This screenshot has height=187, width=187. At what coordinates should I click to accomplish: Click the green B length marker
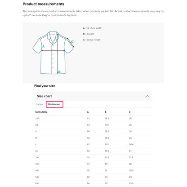(x=59, y=72)
